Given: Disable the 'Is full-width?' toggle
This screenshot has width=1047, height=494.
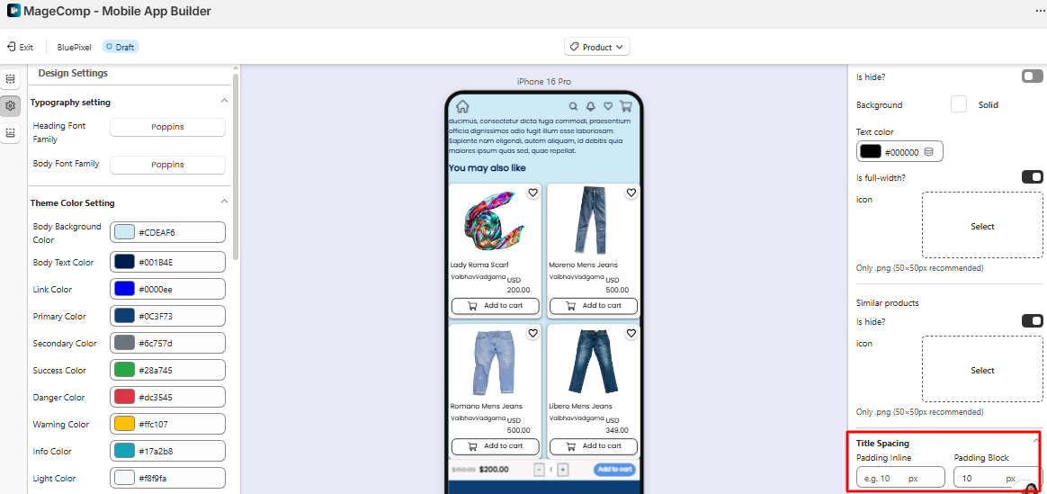Looking at the screenshot, I should click(1032, 177).
